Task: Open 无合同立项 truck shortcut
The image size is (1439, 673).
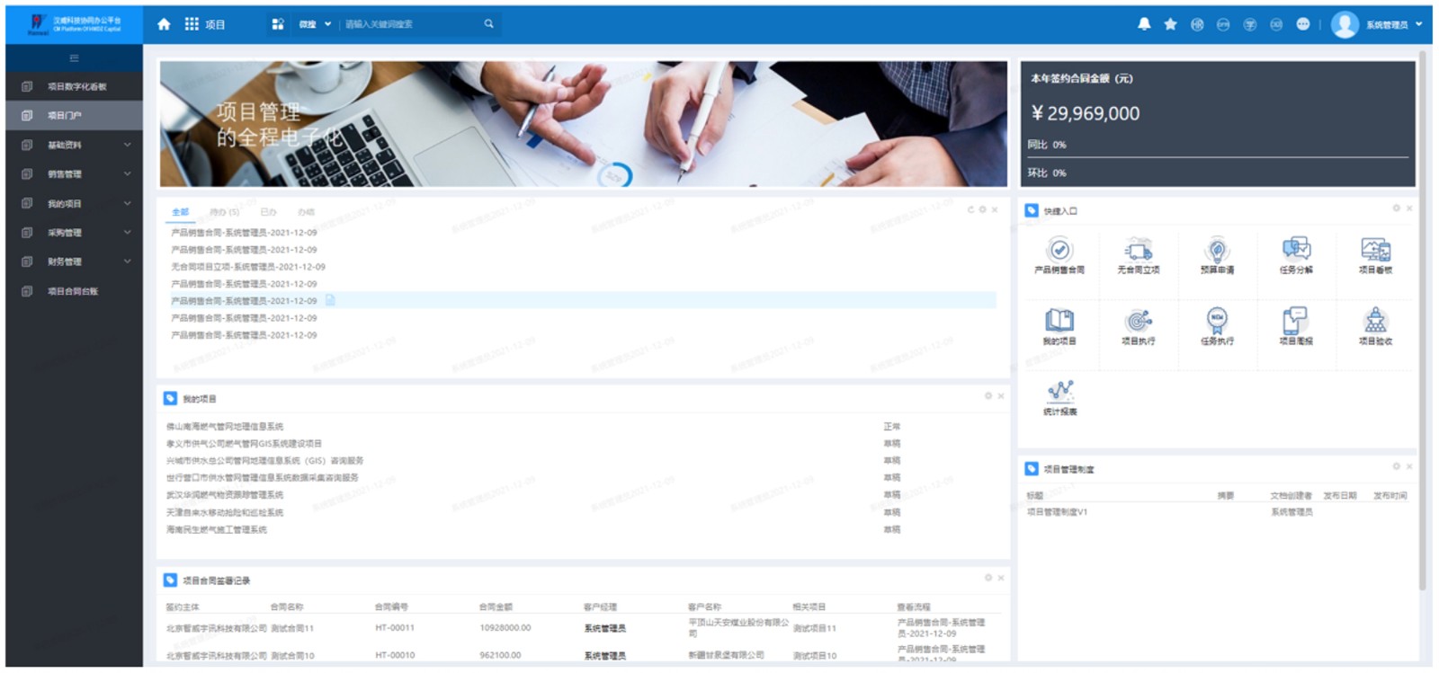Action: pos(1139,255)
